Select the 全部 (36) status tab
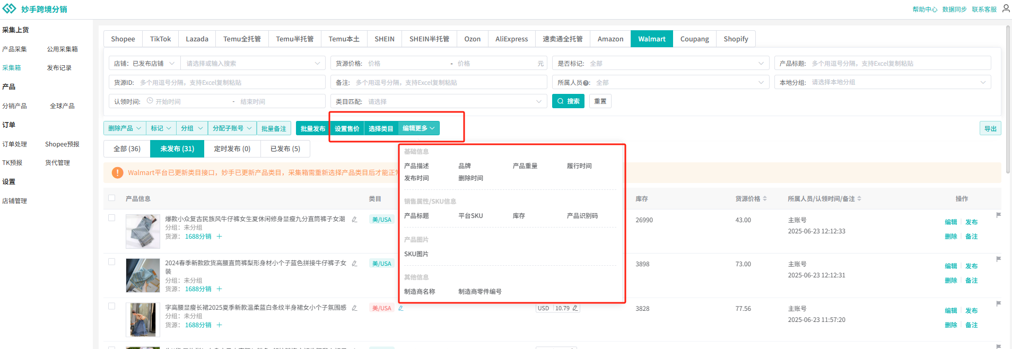Screen dimensions: 1012x349 127,149
